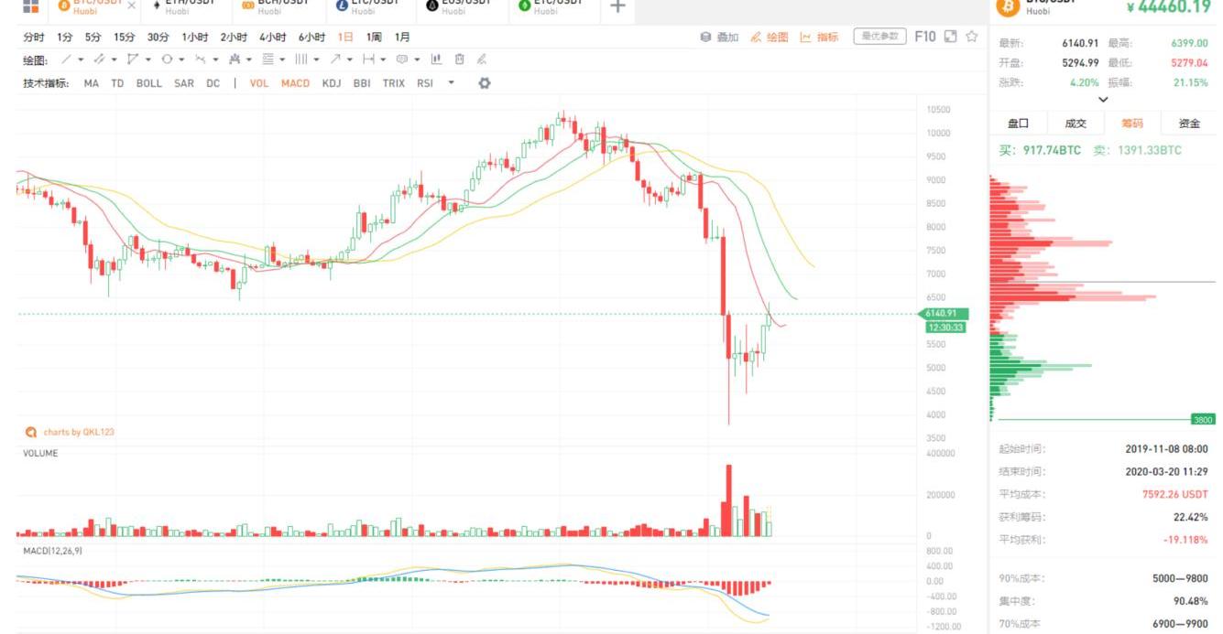Click the eraser pencil icon in drawing toolbar

click(482, 59)
